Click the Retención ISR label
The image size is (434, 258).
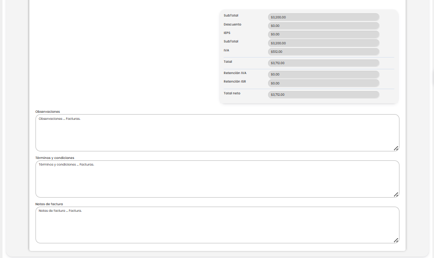click(235, 82)
